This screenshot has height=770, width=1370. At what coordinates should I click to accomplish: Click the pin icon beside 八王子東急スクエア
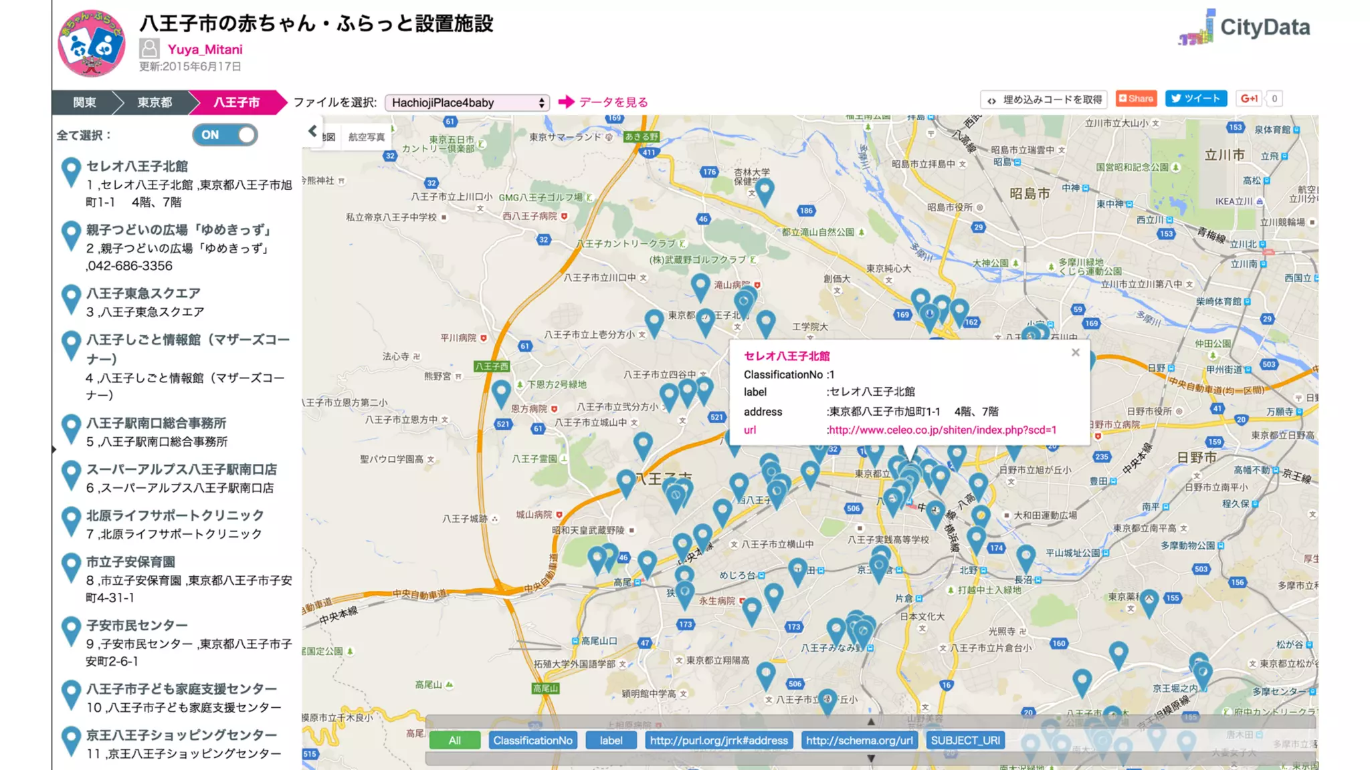71,299
